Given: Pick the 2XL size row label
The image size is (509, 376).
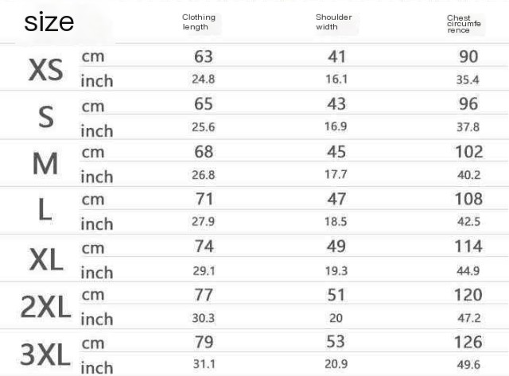Looking at the screenshot, I should (45, 307).
